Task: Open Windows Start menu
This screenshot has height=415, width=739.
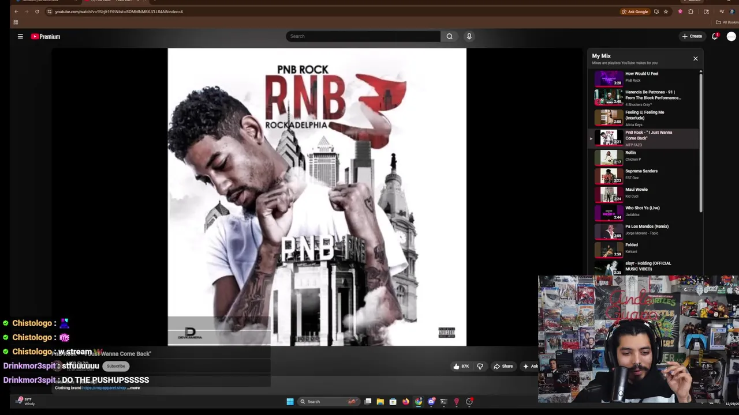Action: tap(290, 402)
